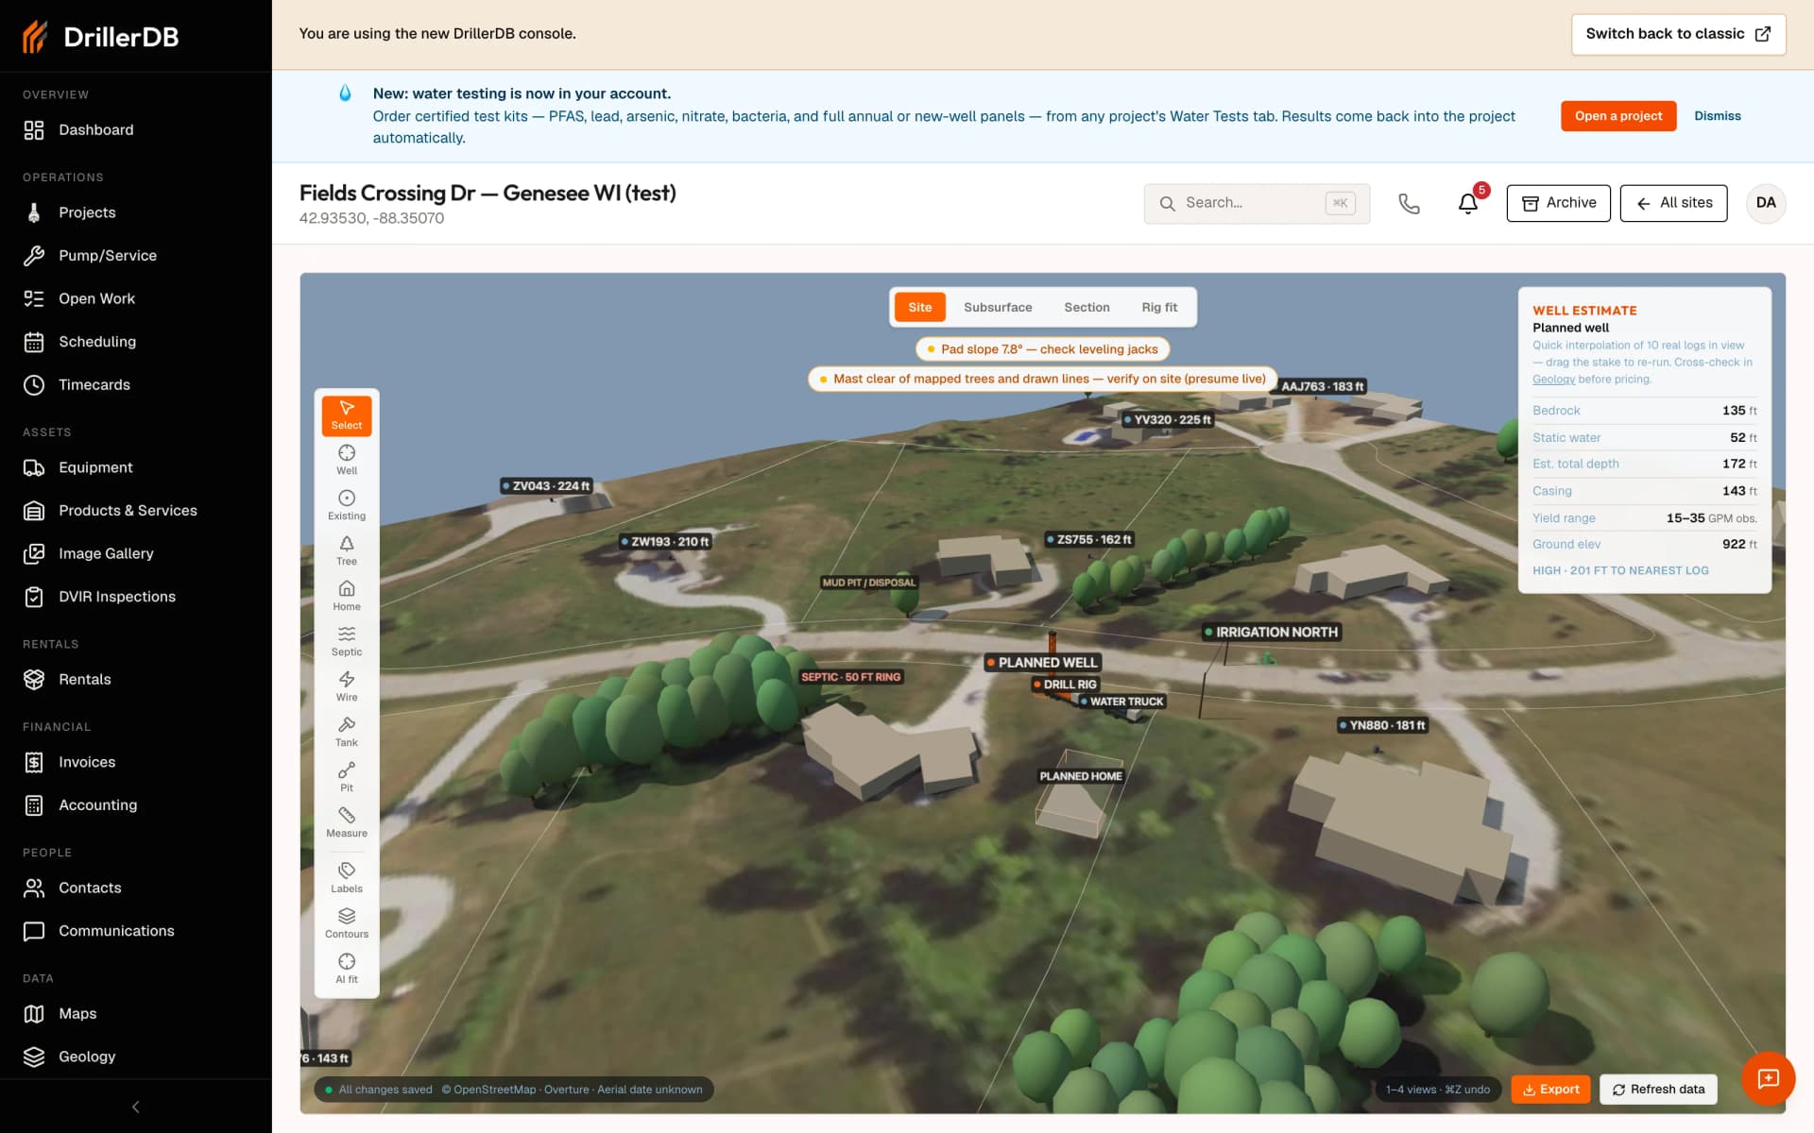The width and height of the screenshot is (1814, 1133).
Task: Open notifications bell
Action: point(1468,203)
